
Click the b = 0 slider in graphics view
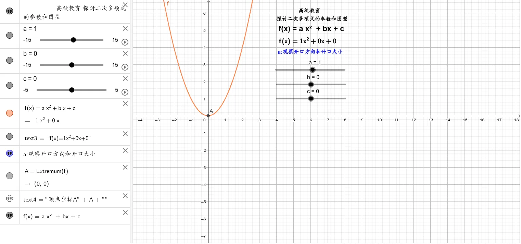(311, 84)
